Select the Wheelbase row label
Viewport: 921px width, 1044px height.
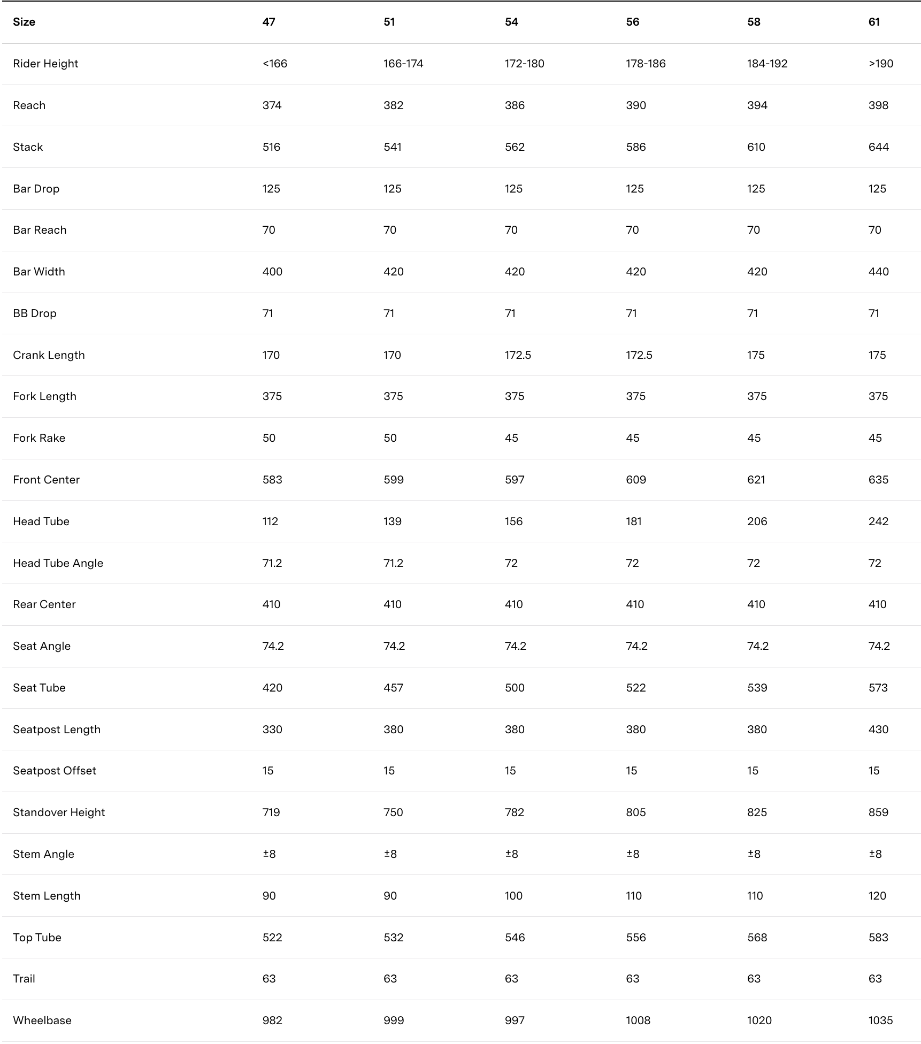tap(42, 1020)
